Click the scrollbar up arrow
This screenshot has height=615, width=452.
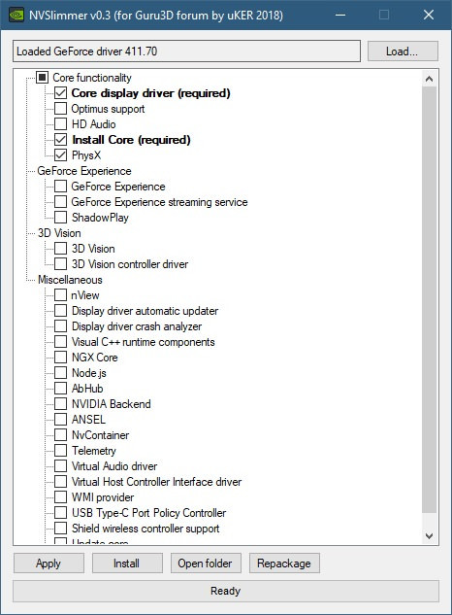point(430,80)
